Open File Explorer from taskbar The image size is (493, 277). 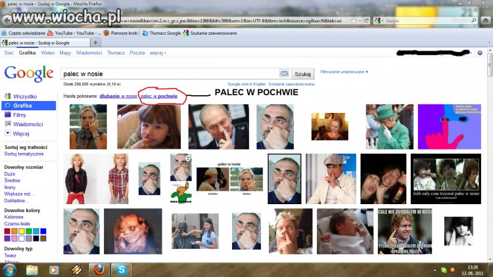coord(32,270)
